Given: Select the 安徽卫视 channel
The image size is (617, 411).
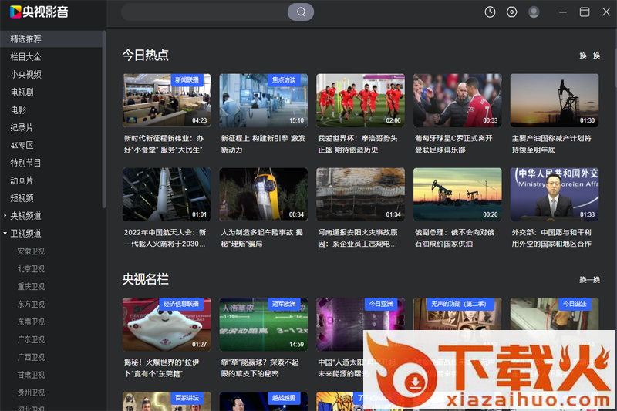Looking at the screenshot, I should [31, 251].
